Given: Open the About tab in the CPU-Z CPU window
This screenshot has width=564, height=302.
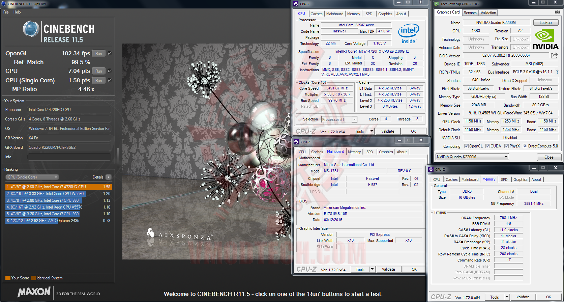Looking at the screenshot, I should (401, 14).
